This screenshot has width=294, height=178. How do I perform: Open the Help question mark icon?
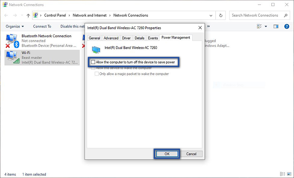pos(286,26)
